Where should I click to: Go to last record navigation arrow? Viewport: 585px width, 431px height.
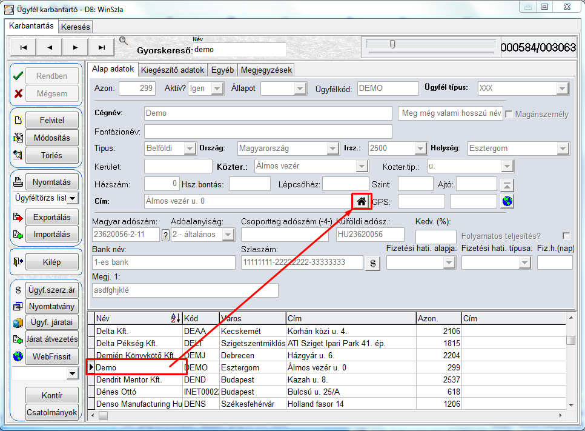102,47
